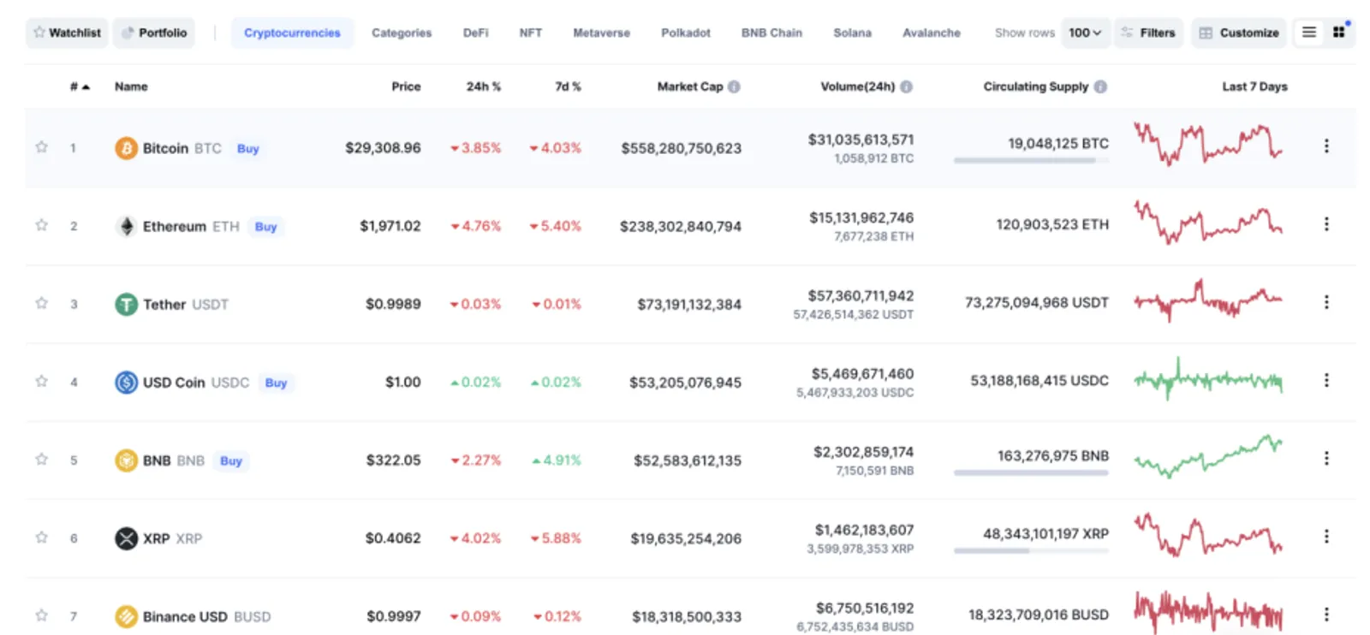Open the Bitcoin row options menu
The width and height of the screenshot is (1370, 635).
coord(1326,146)
